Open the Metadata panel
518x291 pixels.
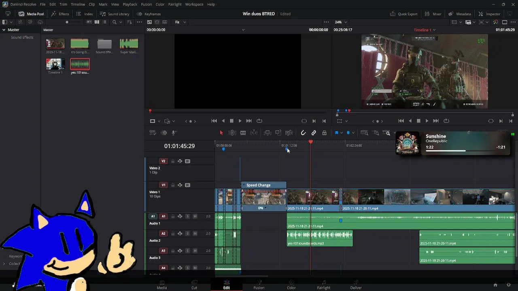pyautogui.click(x=459, y=14)
